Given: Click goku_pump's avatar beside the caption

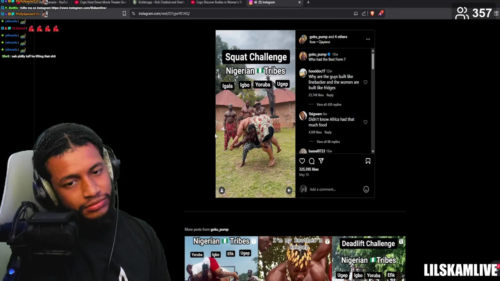Looking at the screenshot, I should click(x=303, y=57).
